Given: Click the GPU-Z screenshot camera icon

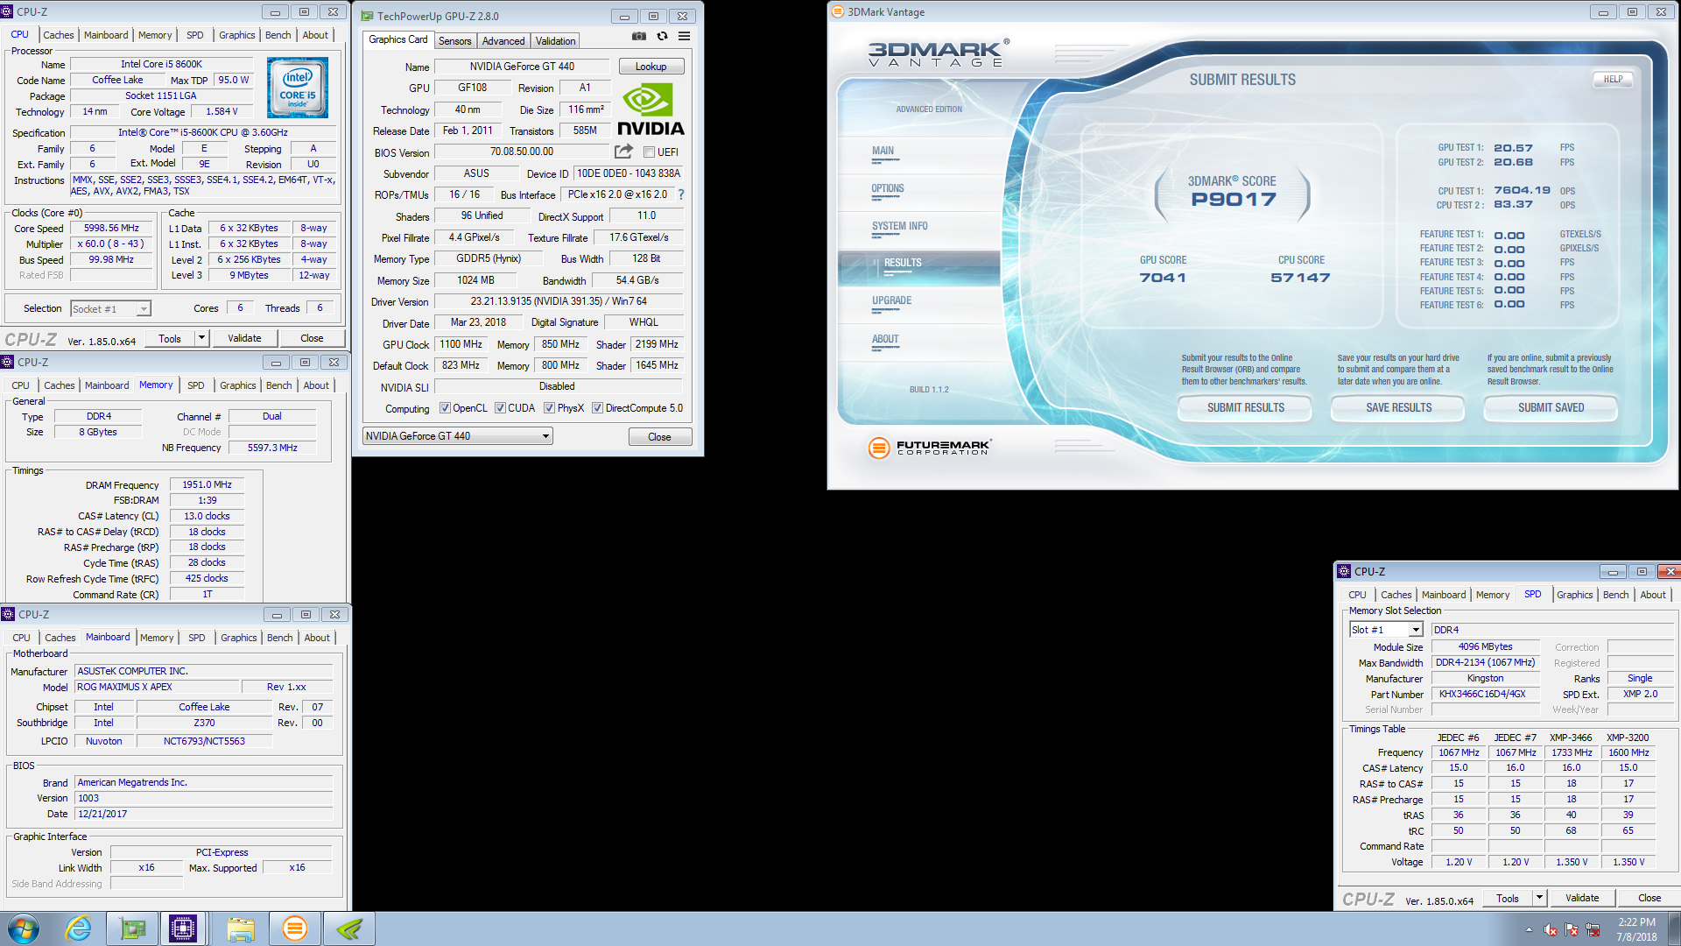Looking at the screenshot, I should pos(639,37).
